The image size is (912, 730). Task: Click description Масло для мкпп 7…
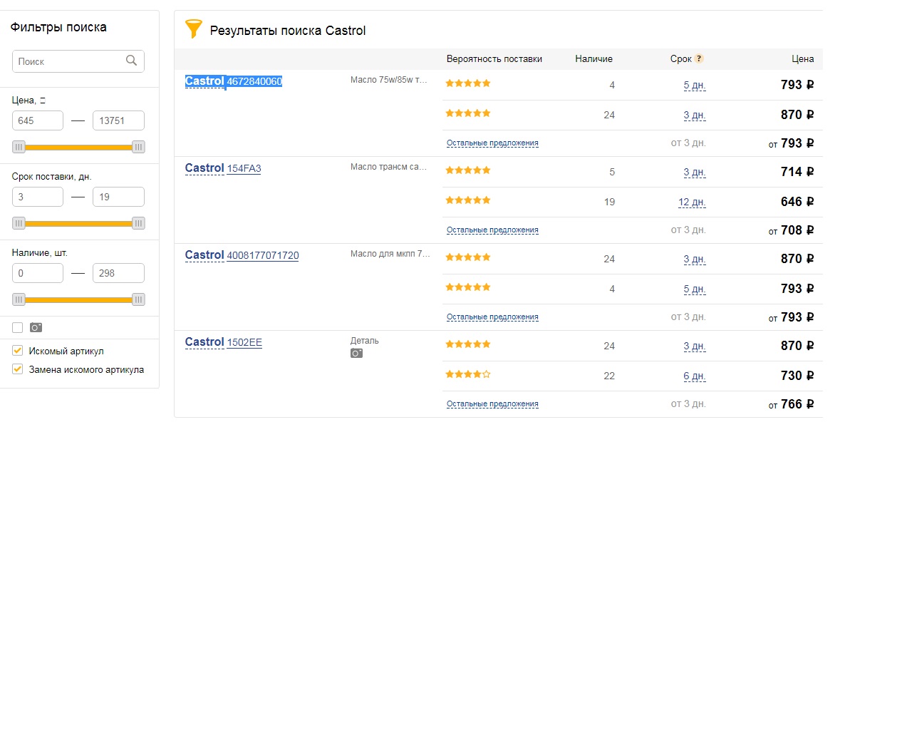point(390,254)
